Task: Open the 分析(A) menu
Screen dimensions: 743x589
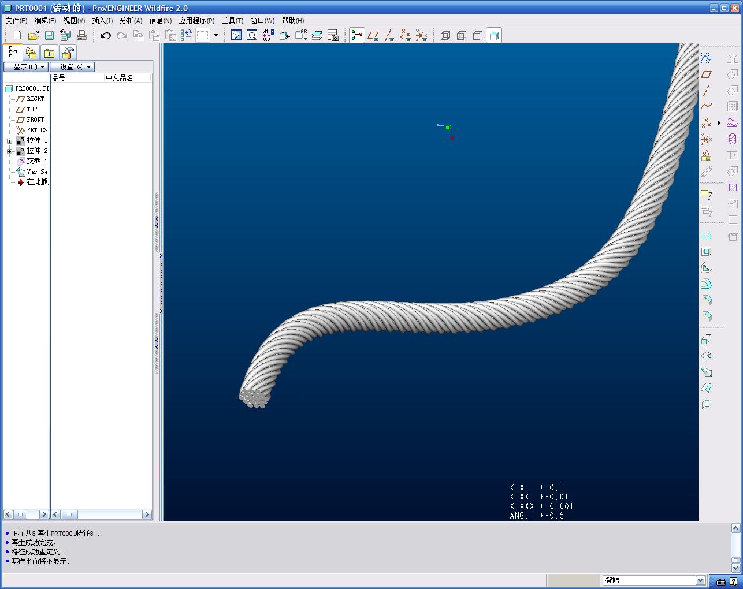Action: point(131,20)
